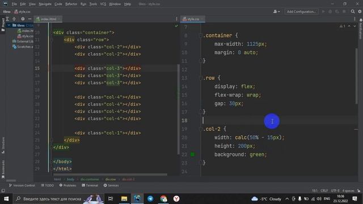Click the Debug icon in toolbar

click(330, 11)
